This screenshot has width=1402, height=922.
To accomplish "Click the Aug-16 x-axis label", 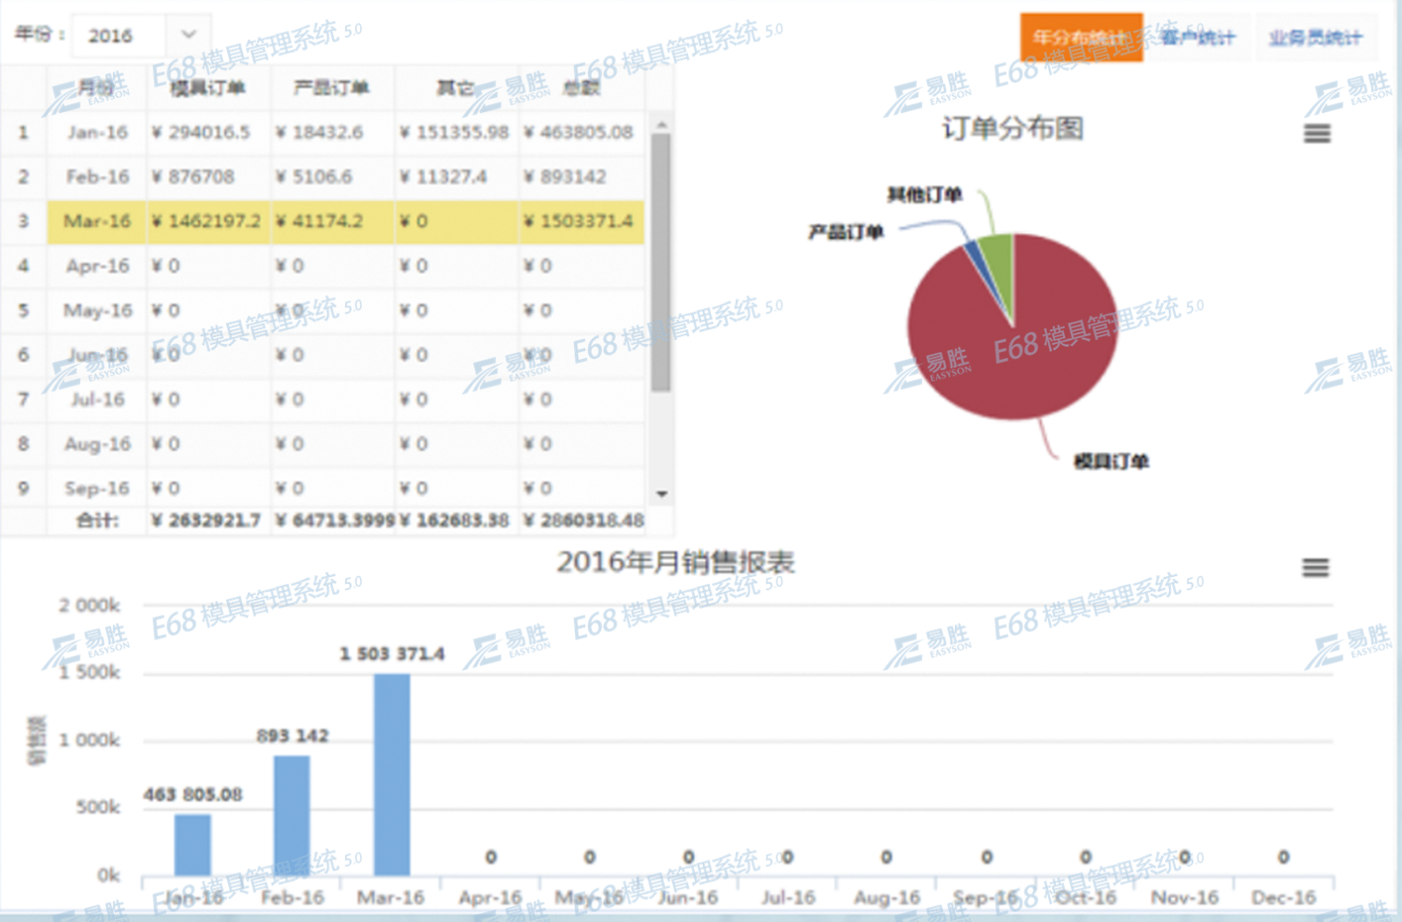I will [x=887, y=897].
